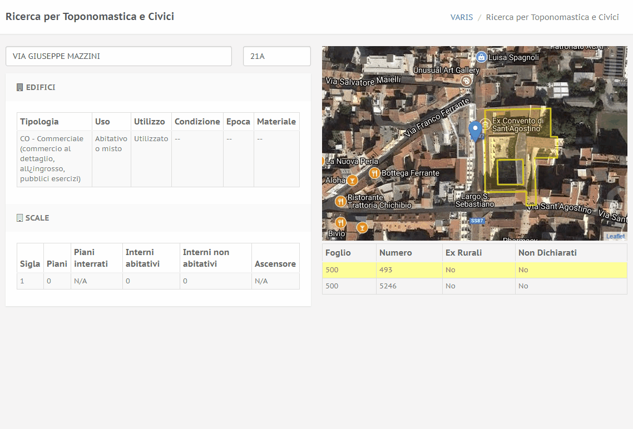Click the Scale section icon
Screen dimensions: 633x429
(x=19, y=218)
